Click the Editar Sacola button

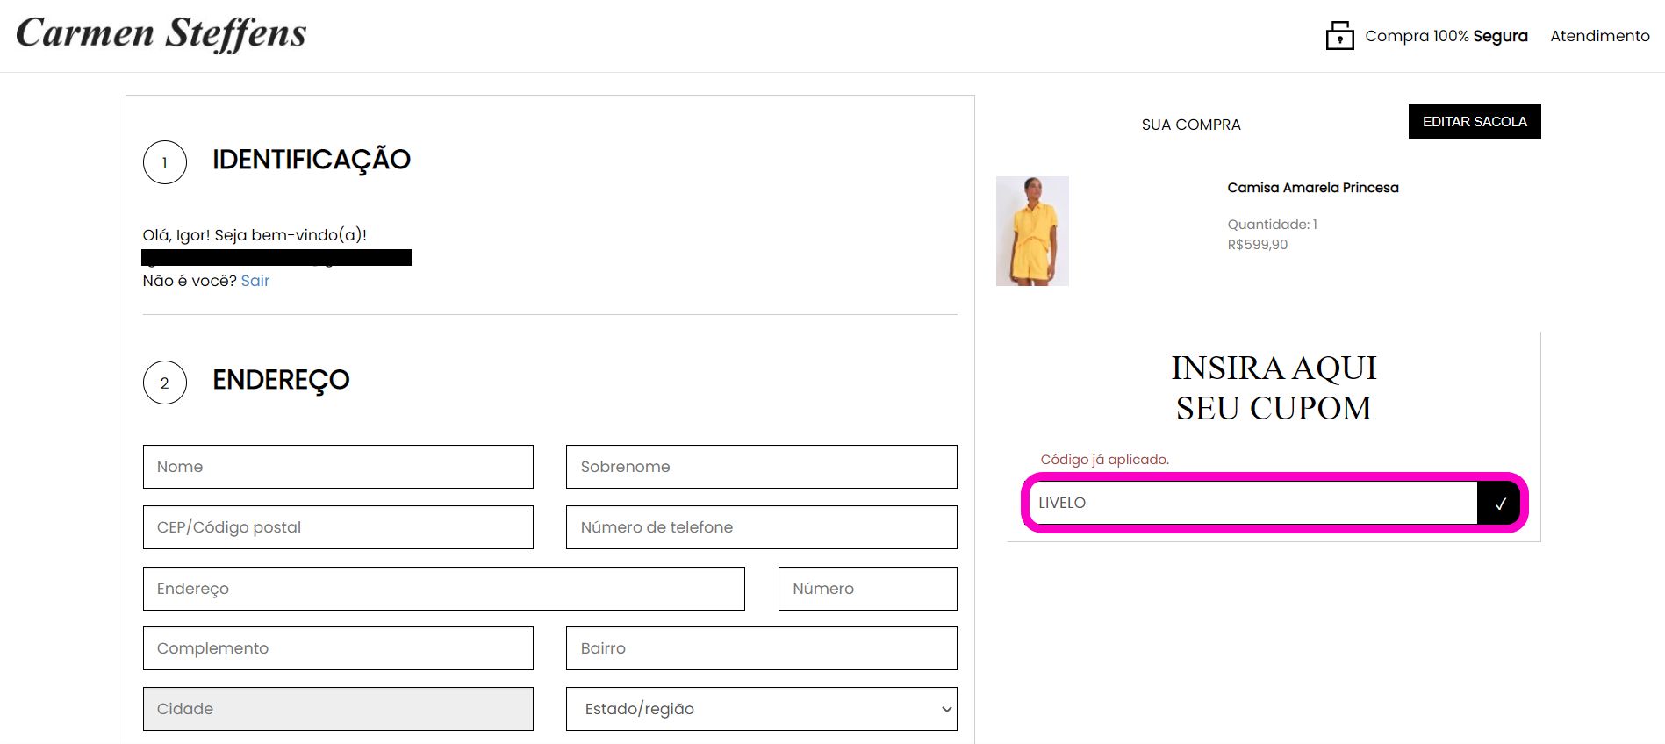tap(1475, 122)
